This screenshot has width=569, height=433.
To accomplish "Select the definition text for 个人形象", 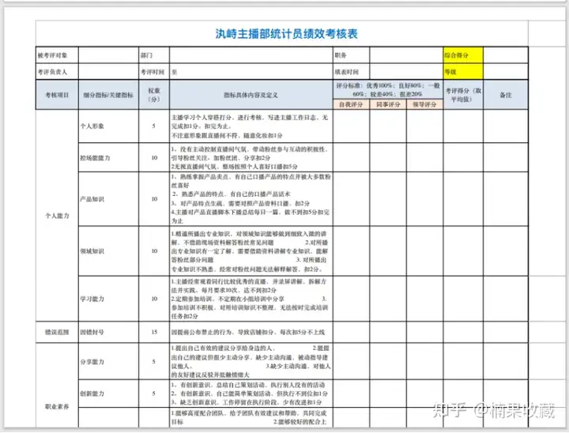I will coord(251,126).
